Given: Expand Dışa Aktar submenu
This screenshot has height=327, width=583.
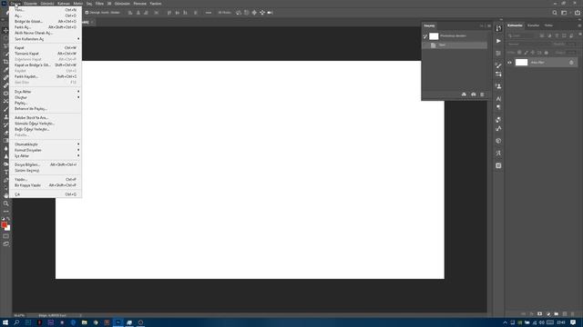Looking at the screenshot, I should [46, 92].
